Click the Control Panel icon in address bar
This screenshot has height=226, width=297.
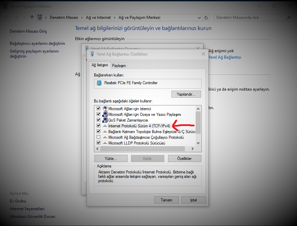point(40,18)
